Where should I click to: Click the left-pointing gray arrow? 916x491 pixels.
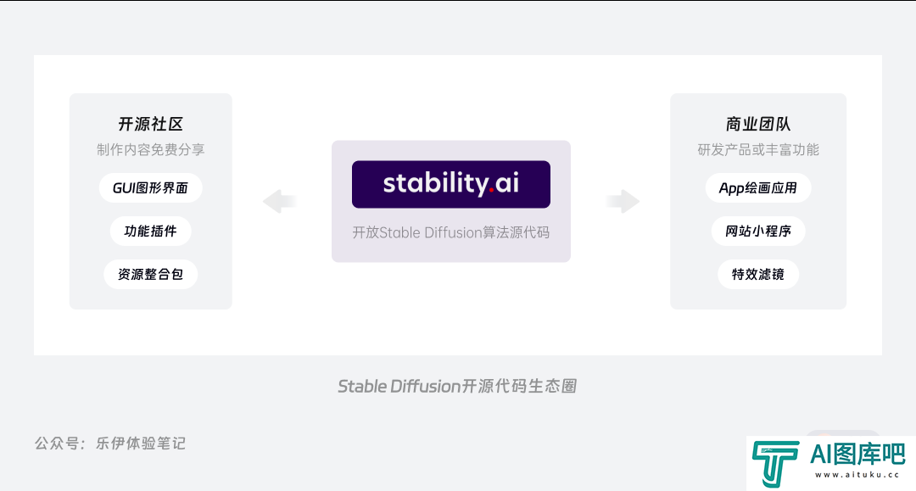(x=279, y=202)
